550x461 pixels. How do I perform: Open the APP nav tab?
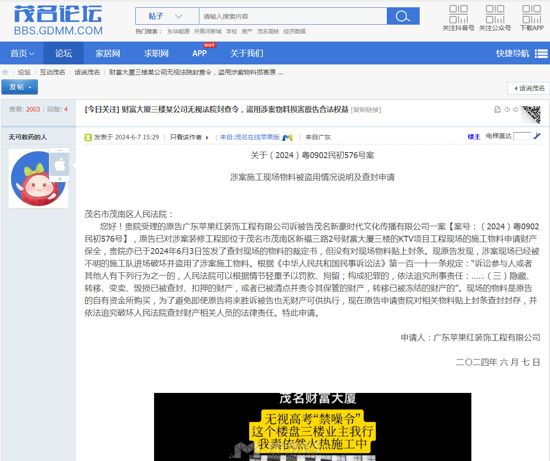[x=200, y=53]
